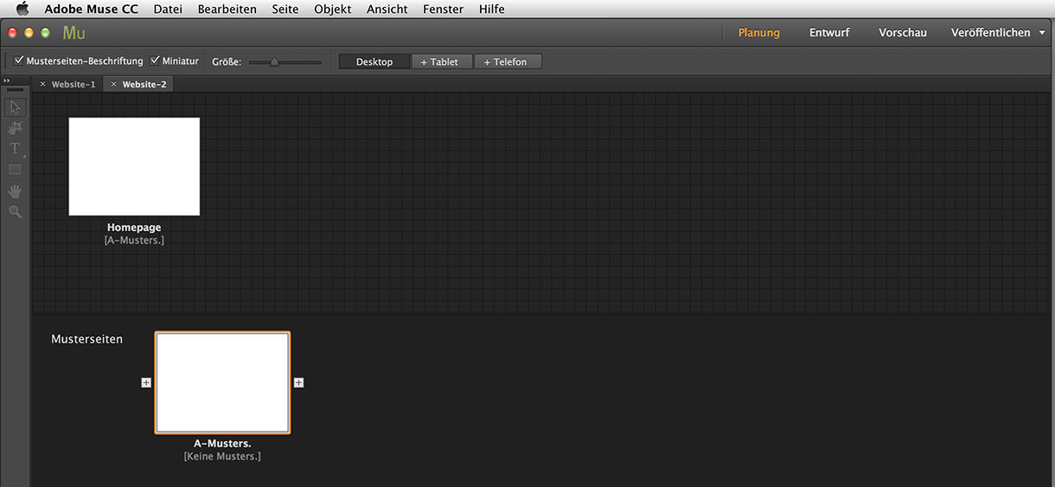Click the Größe: label
1055x487 pixels.
tap(227, 61)
